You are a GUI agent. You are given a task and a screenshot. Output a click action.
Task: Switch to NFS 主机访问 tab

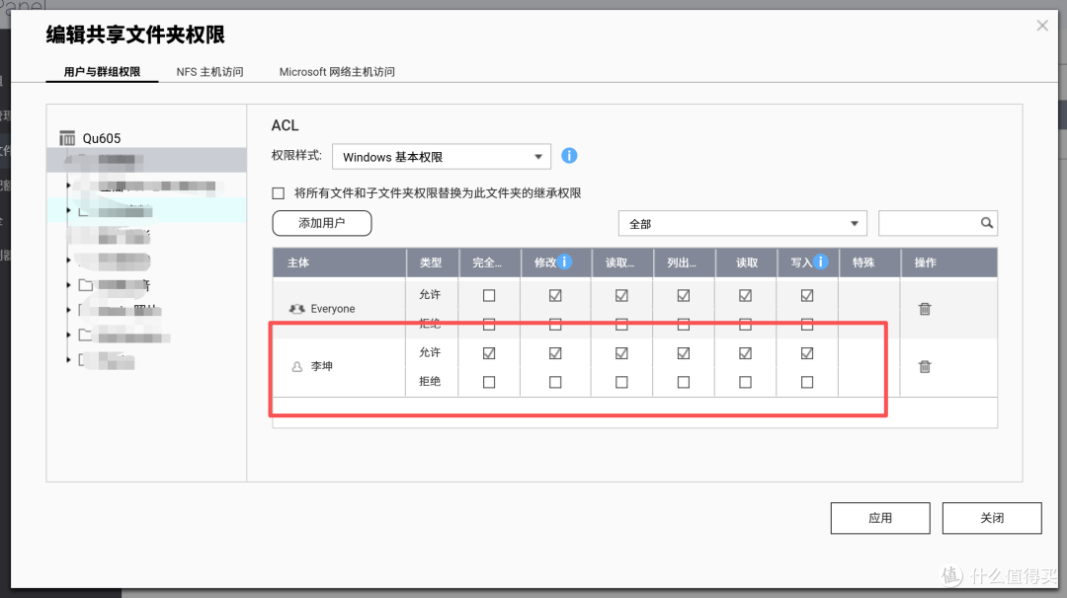click(x=209, y=71)
